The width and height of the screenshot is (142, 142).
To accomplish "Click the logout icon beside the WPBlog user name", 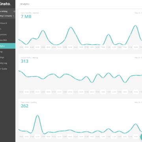I will [x=14, y=11].
